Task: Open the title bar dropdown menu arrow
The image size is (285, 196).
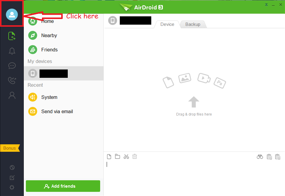Action: [266, 4]
